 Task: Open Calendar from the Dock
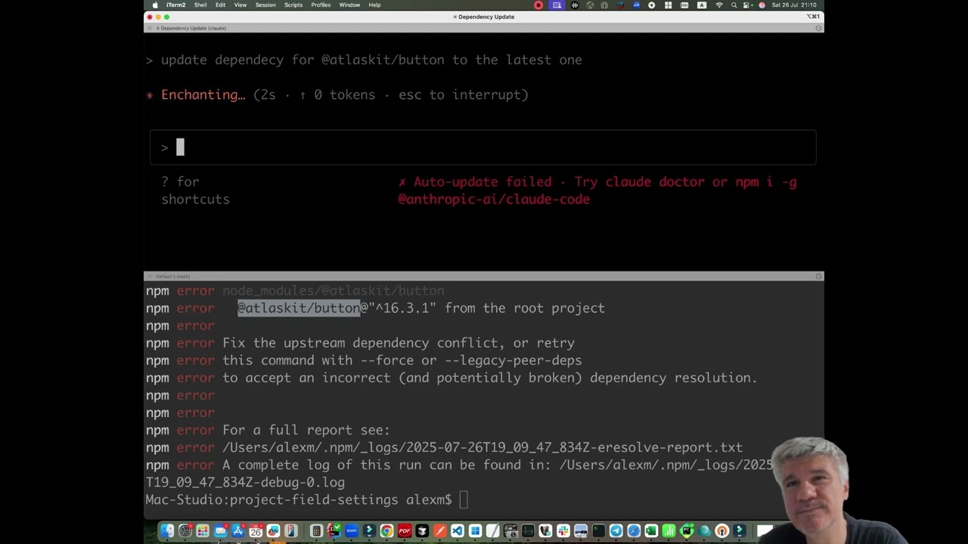click(256, 531)
